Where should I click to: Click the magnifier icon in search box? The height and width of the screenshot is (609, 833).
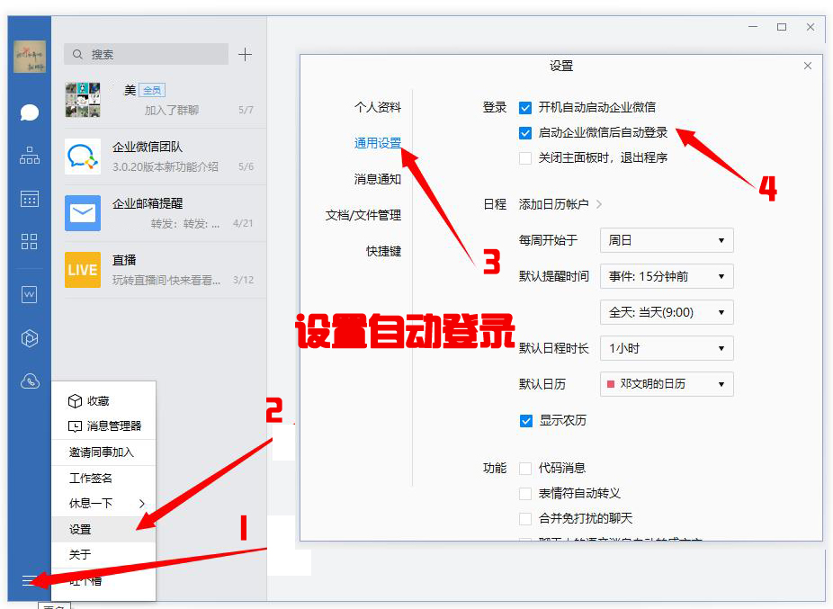77,54
